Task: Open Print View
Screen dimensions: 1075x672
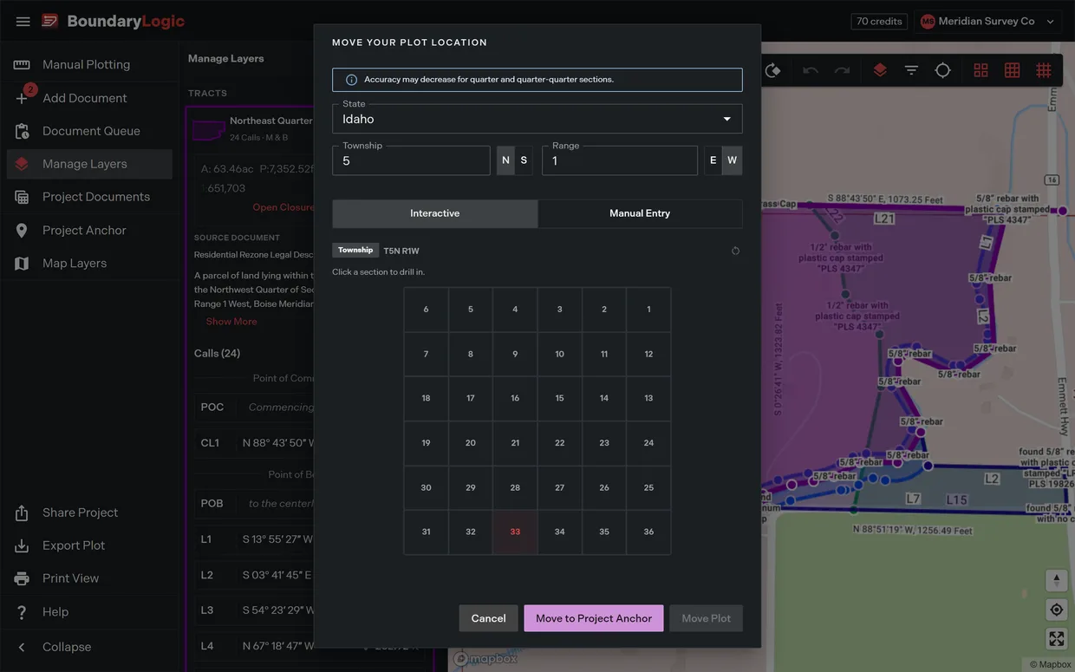Action: [89, 578]
